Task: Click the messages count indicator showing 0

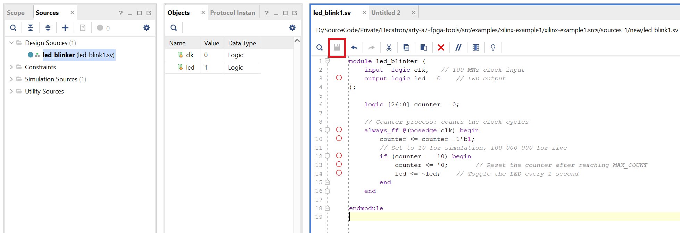Action: (x=103, y=28)
